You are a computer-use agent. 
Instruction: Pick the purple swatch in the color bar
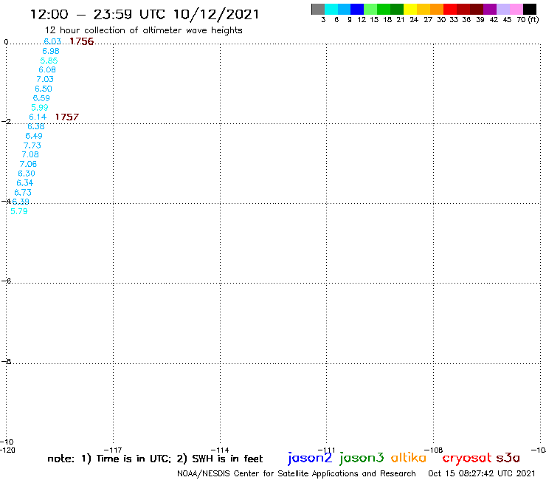click(x=490, y=10)
